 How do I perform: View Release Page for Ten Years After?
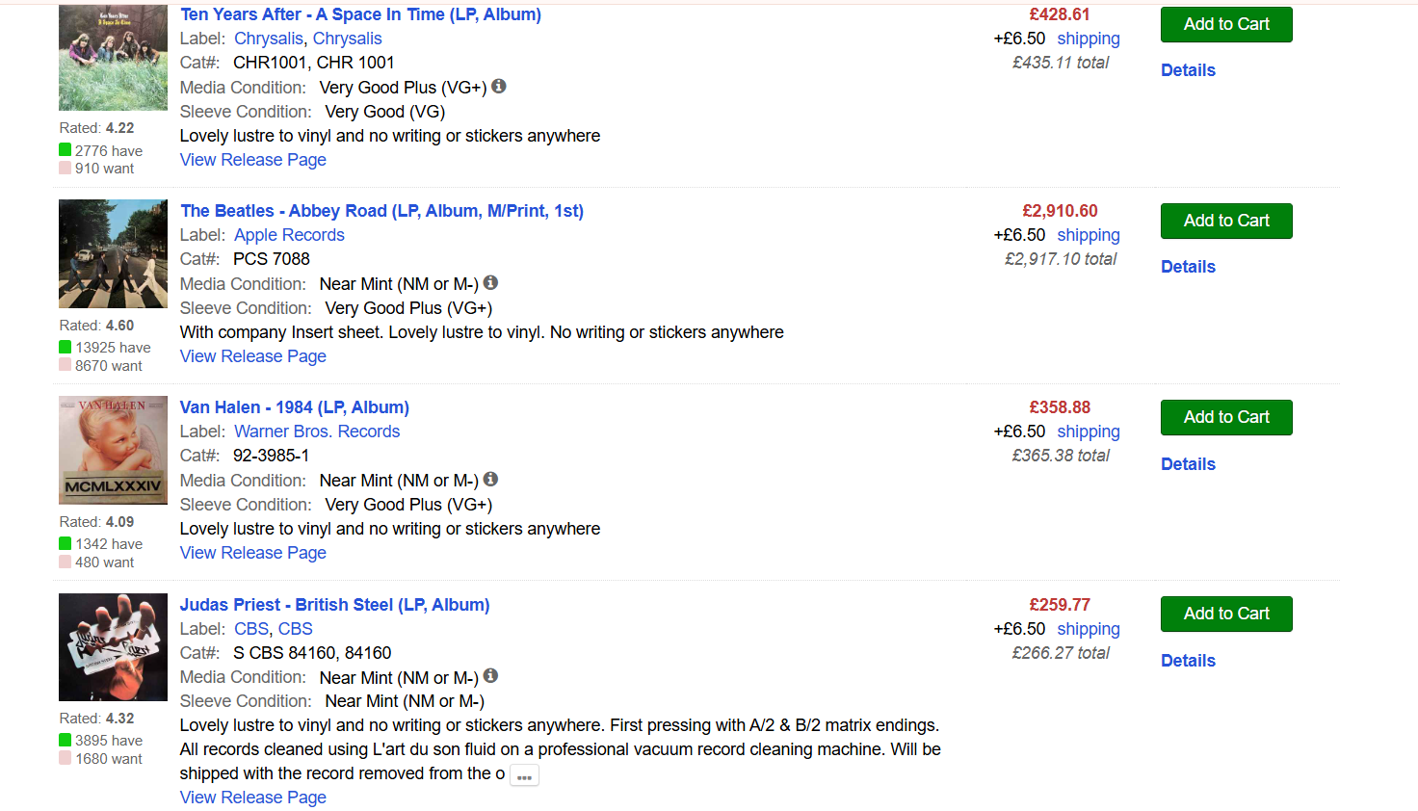253,160
